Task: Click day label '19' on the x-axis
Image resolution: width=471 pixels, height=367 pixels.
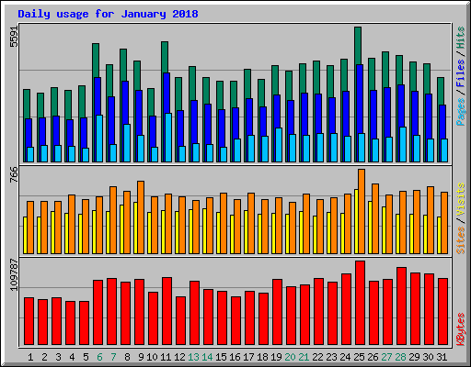Action: (x=276, y=357)
